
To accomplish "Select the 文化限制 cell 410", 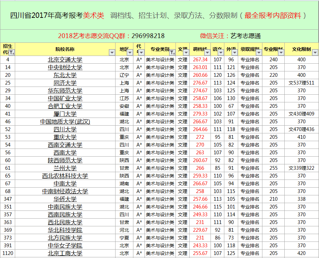I will point(301,137).
